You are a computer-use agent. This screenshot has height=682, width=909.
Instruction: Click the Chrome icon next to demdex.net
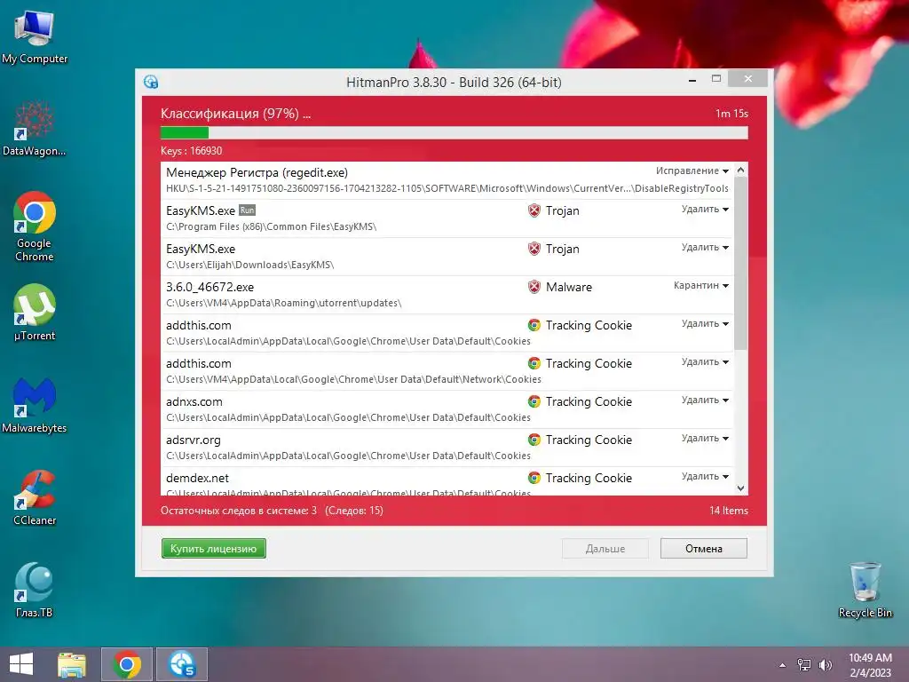(534, 479)
